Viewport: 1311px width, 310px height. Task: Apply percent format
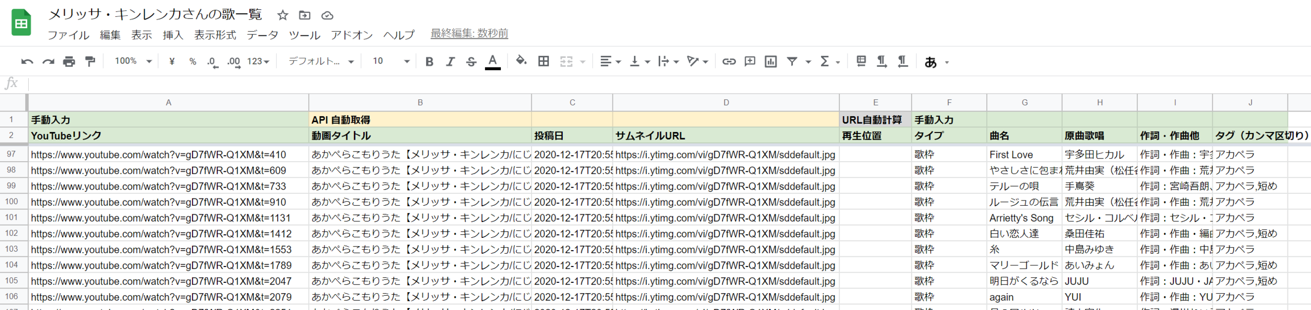pyautogui.click(x=193, y=61)
